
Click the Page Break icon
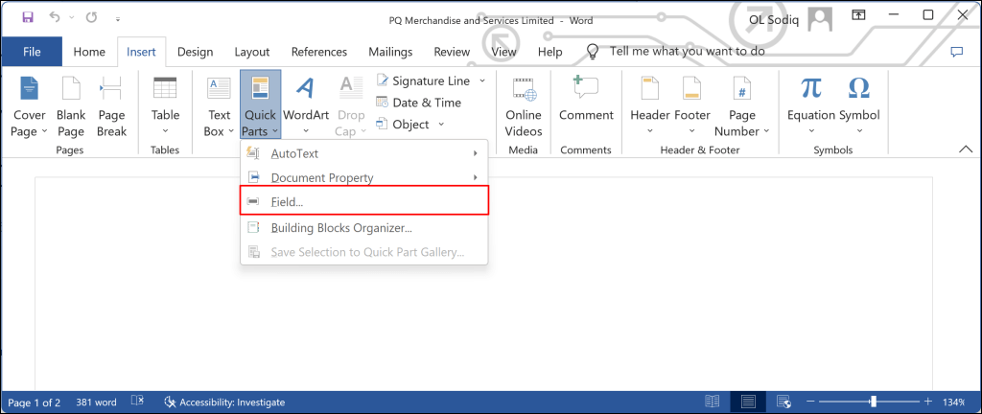[x=111, y=106]
